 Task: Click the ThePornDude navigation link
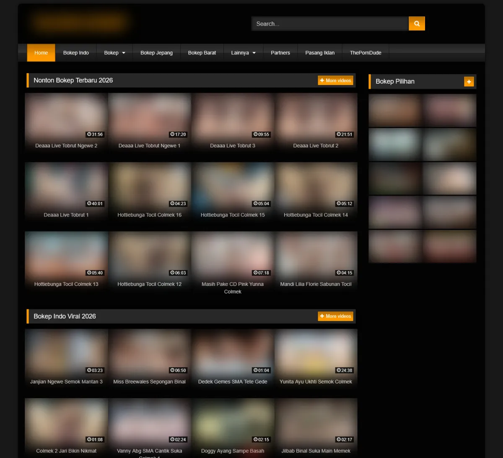(x=366, y=53)
